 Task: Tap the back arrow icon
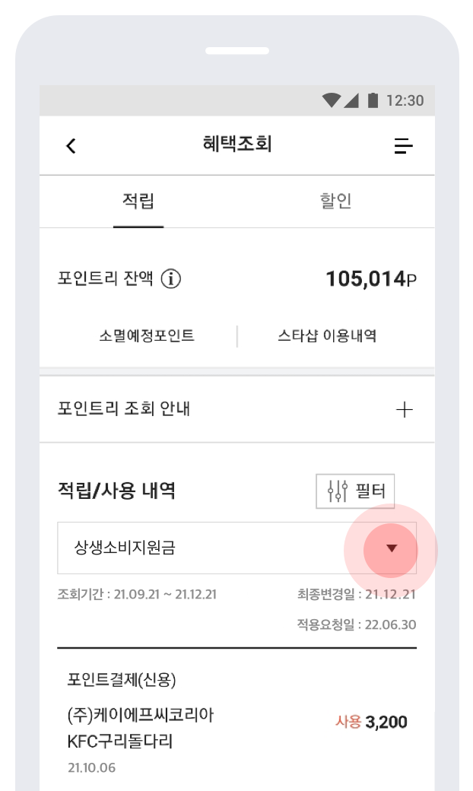(71, 146)
